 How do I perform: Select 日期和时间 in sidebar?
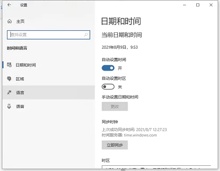48,65
